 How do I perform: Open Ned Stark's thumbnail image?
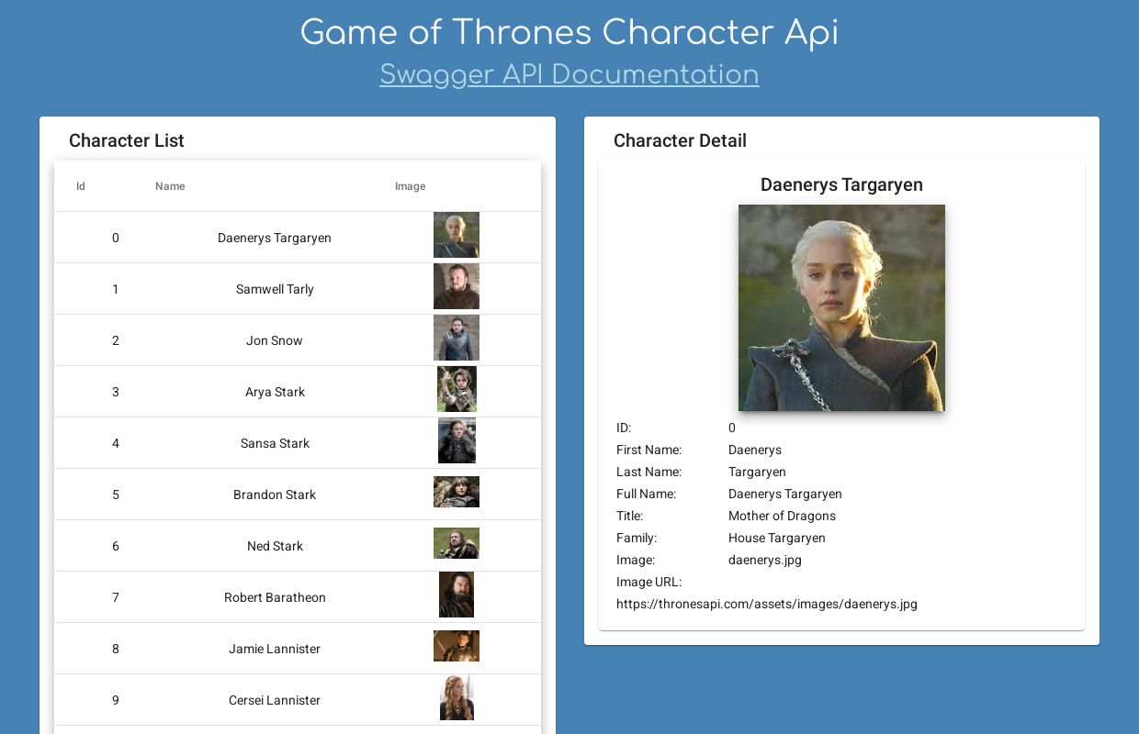pyautogui.click(x=457, y=543)
